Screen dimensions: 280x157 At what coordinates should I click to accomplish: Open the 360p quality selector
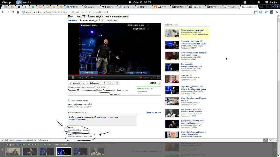tap(146, 77)
